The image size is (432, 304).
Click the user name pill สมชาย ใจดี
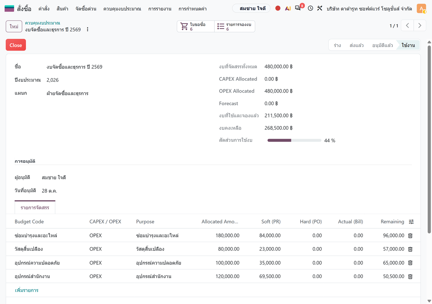(251, 8)
